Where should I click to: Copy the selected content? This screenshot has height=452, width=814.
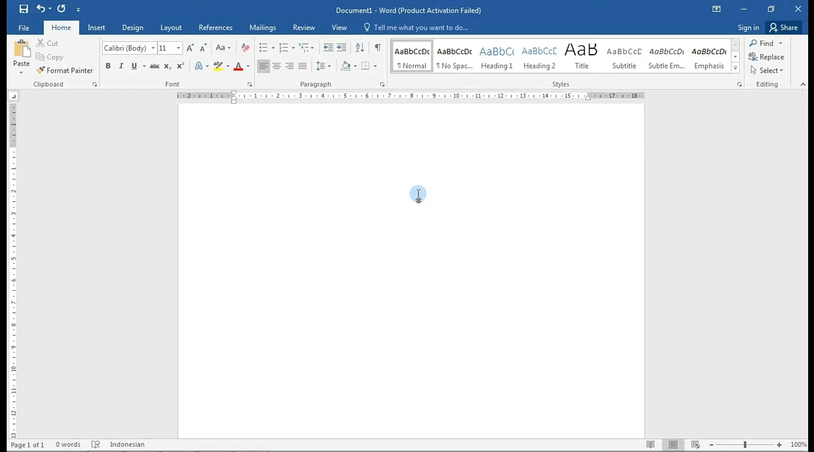coord(49,57)
